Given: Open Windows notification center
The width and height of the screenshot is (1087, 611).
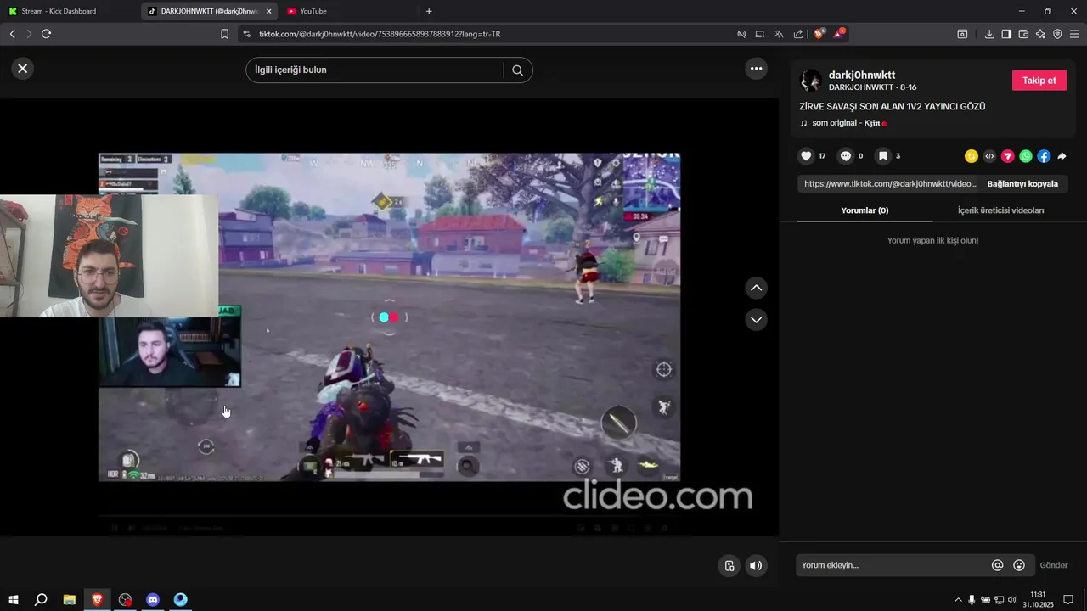Looking at the screenshot, I should [1069, 600].
